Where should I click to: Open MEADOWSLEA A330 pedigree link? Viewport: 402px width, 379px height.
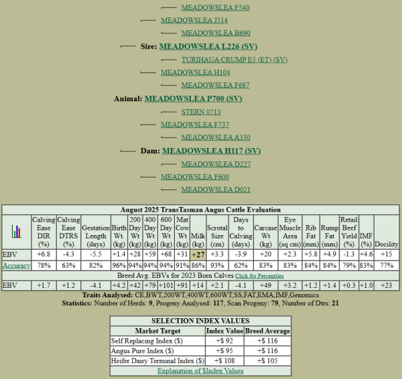click(x=216, y=138)
